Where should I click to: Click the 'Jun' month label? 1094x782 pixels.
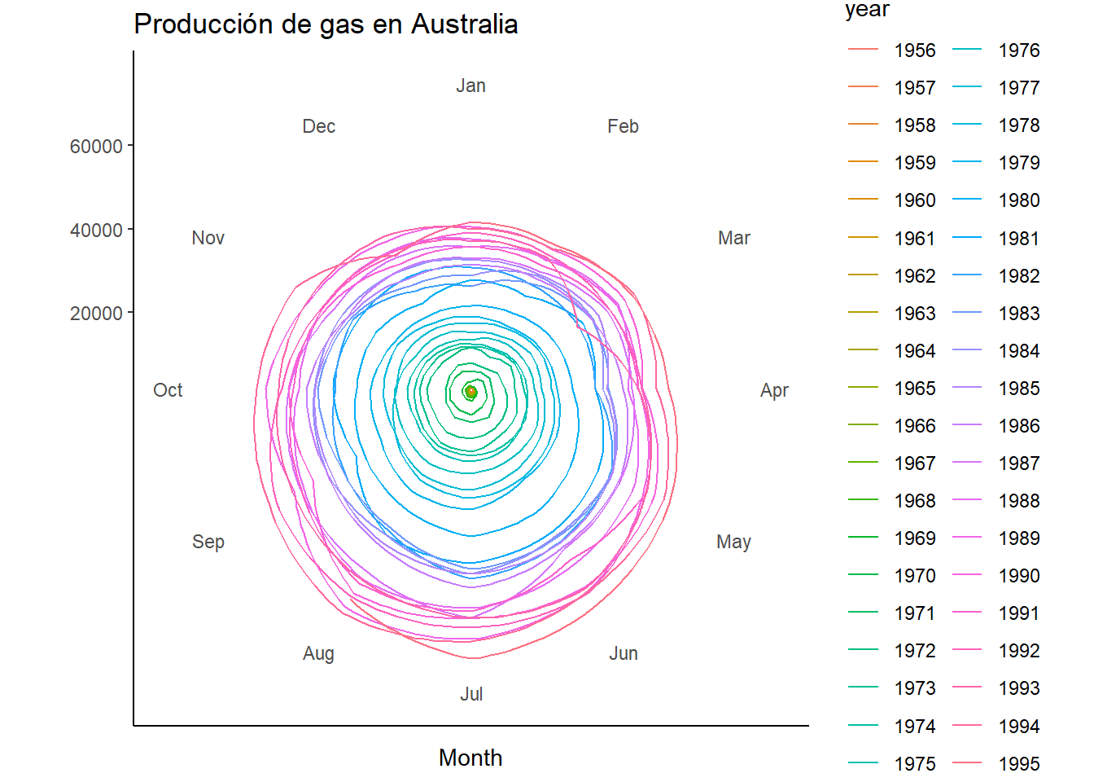(624, 653)
